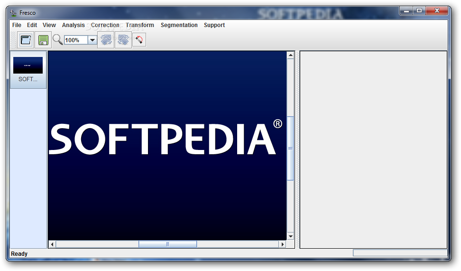
Task: Click the Open file folder icon
Action: coord(26,40)
